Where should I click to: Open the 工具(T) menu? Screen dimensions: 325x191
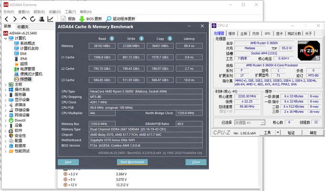pos(70,12)
